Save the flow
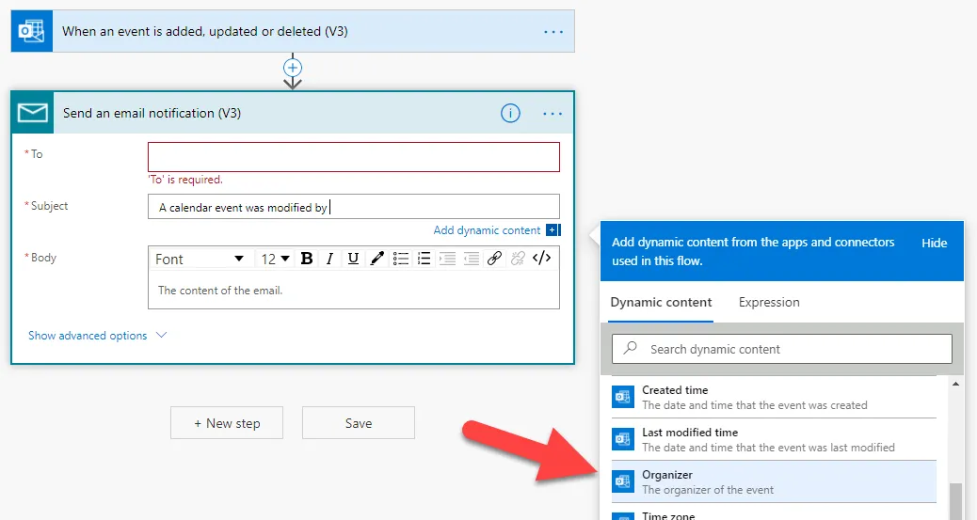The width and height of the screenshot is (977, 520). (x=359, y=423)
